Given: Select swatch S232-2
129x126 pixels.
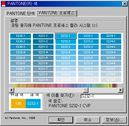Looking at the screenshot, I should [x=66, y=41].
